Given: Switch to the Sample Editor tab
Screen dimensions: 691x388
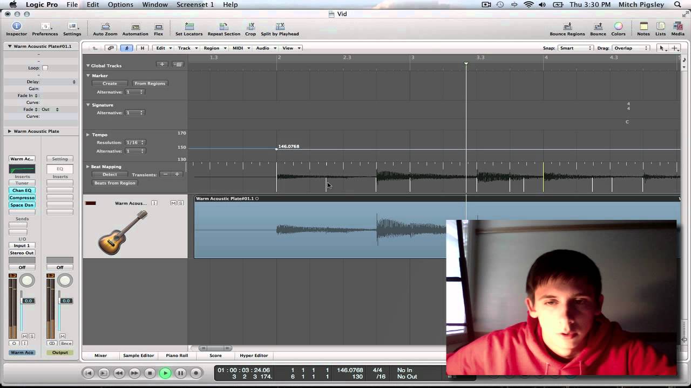Looking at the screenshot, I should pos(139,356).
